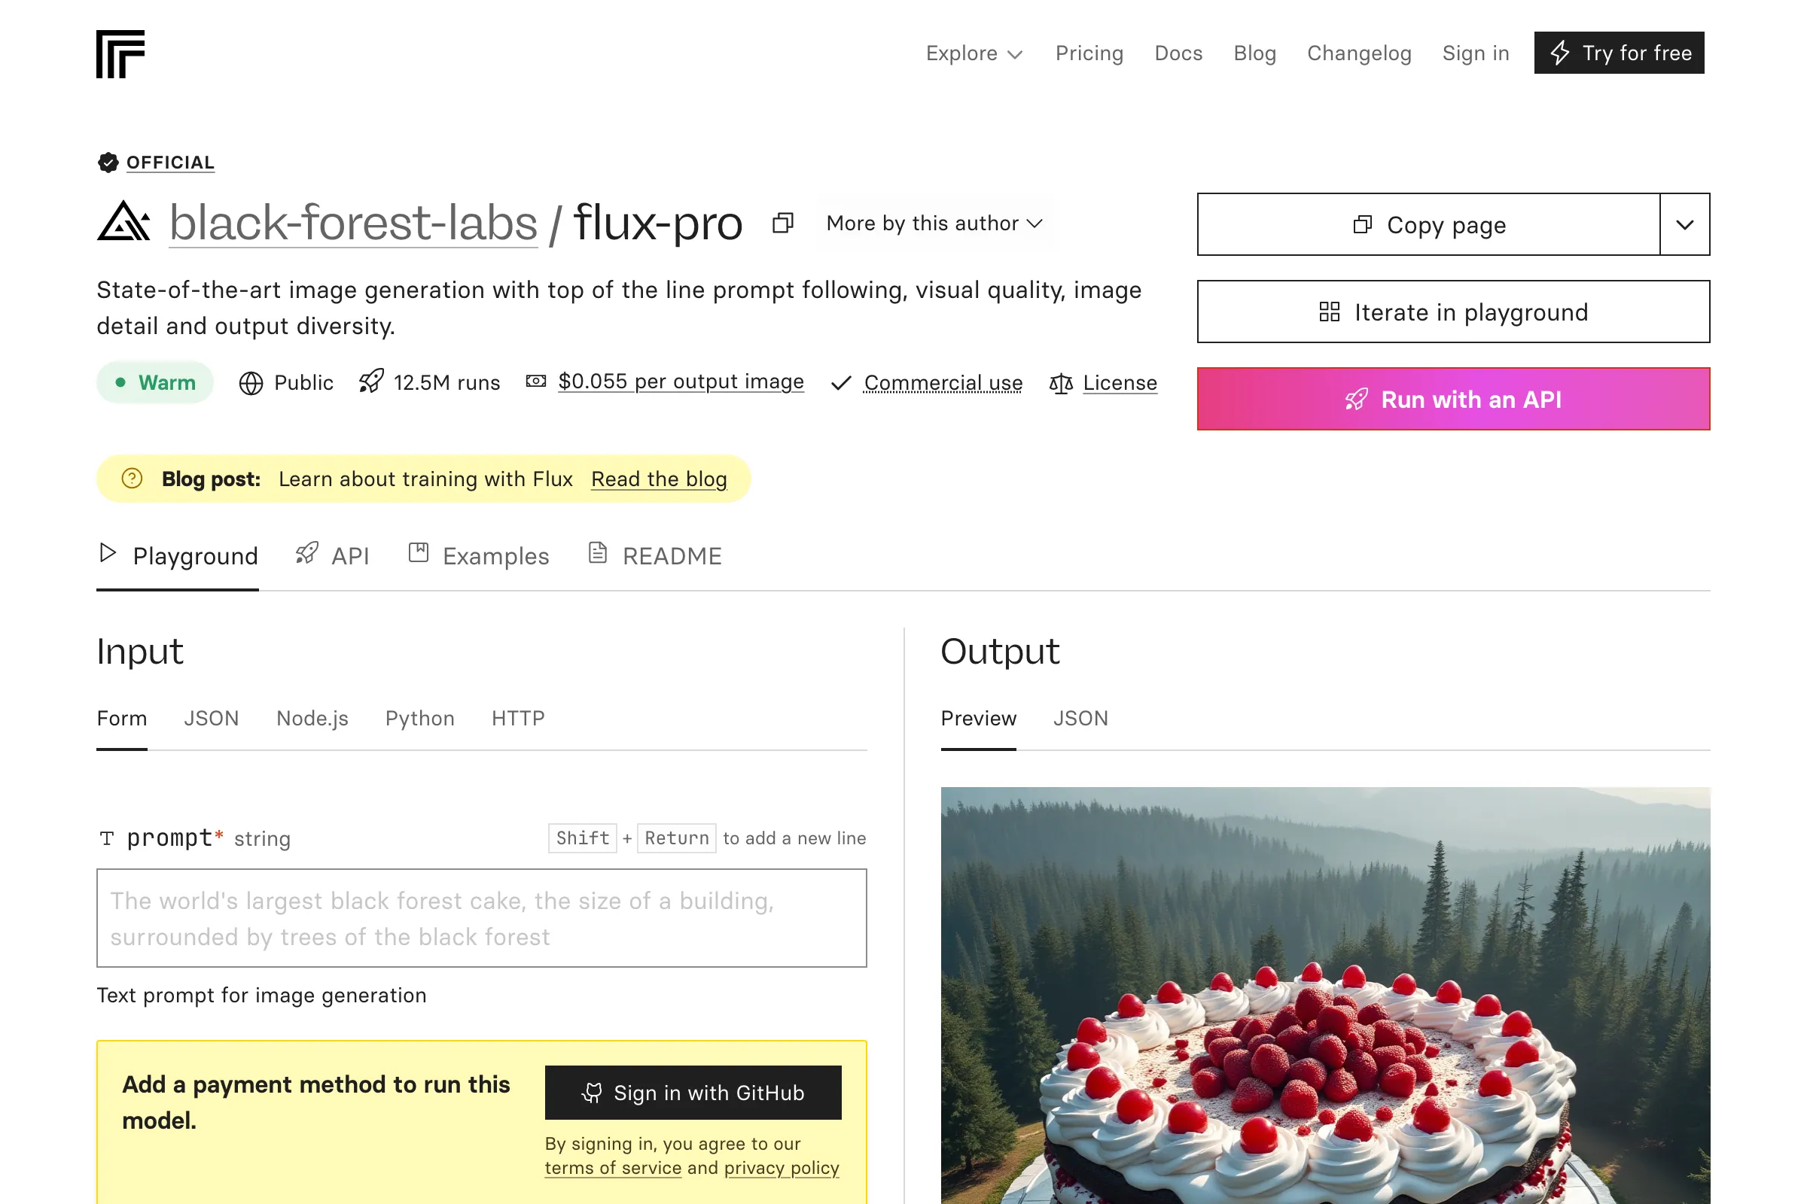The width and height of the screenshot is (1807, 1204).
Task: Click the license scales icon
Action: pos(1060,383)
